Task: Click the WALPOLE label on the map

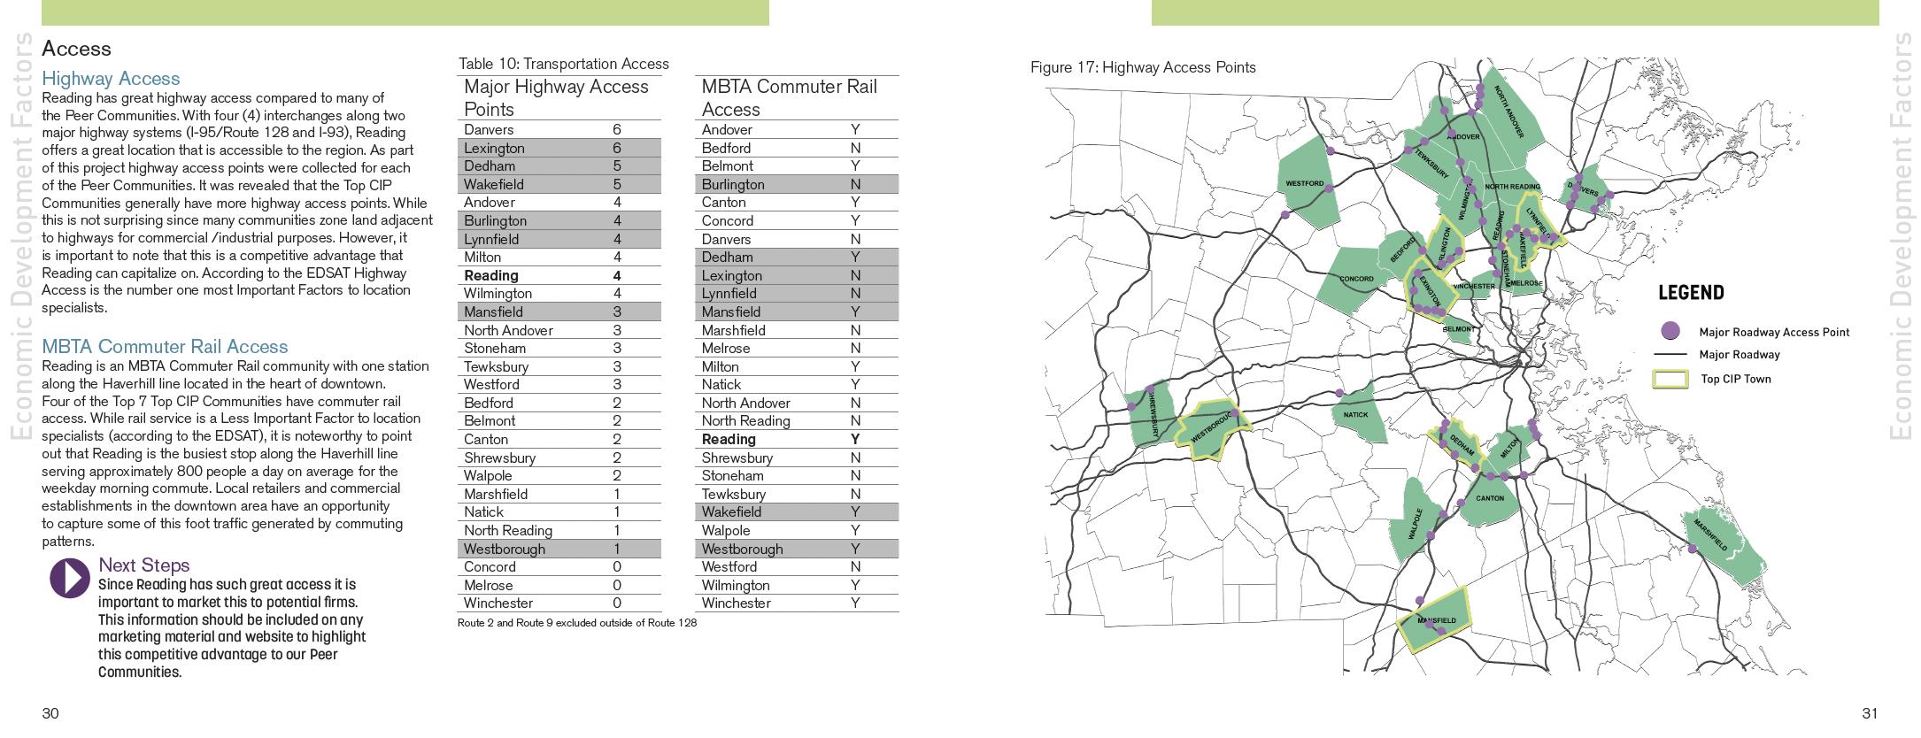Action: coord(1416,524)
